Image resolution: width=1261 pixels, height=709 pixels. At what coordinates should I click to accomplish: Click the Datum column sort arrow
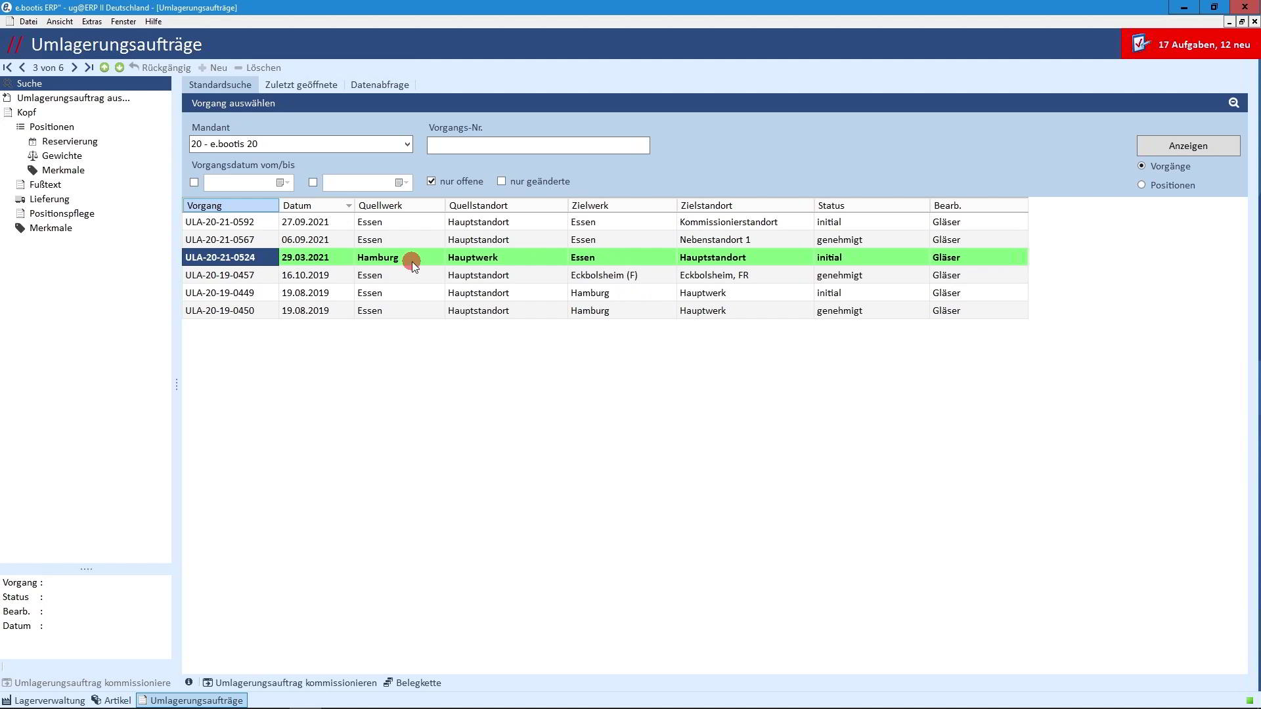pos(349,206)
